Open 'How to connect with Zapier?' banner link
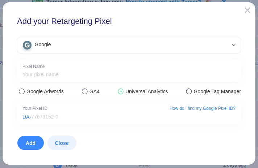258x168 pixels. click(x=163, y=1)
